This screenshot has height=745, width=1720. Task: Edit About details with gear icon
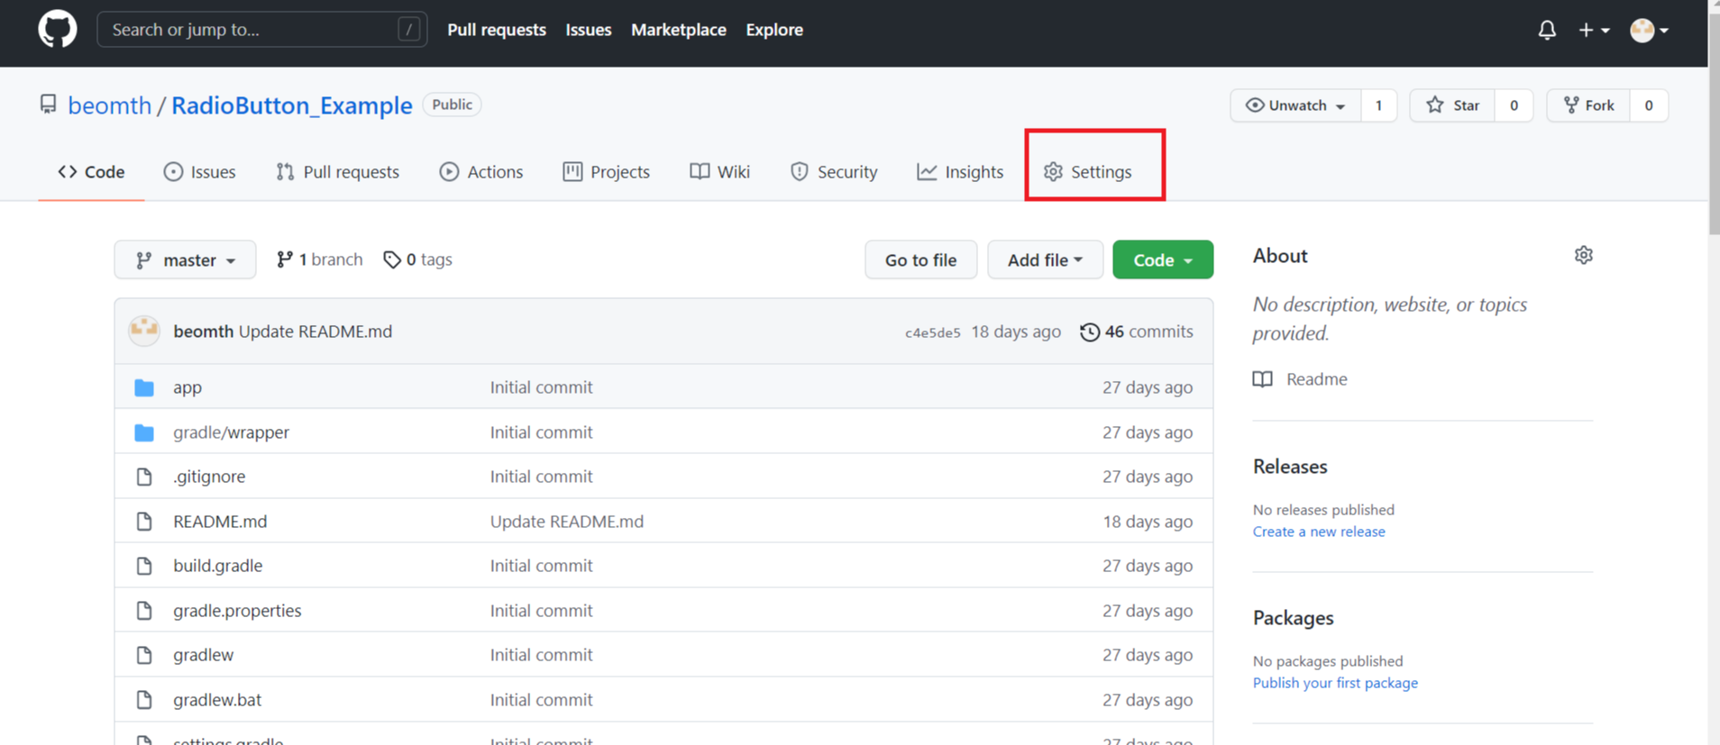(x=1584, y=256)
